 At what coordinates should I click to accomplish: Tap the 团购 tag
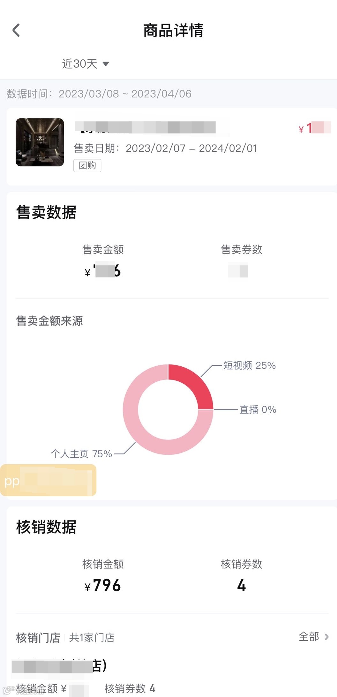coord(87,166)
